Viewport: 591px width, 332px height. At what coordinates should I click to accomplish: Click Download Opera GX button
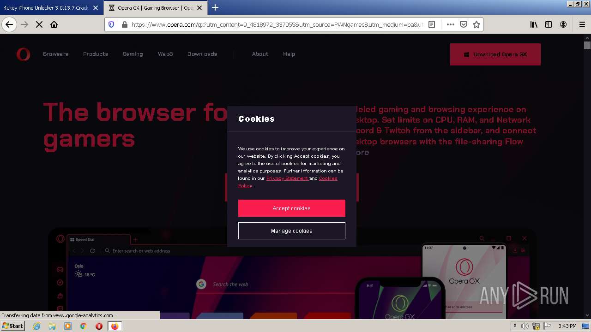point(495,54)
